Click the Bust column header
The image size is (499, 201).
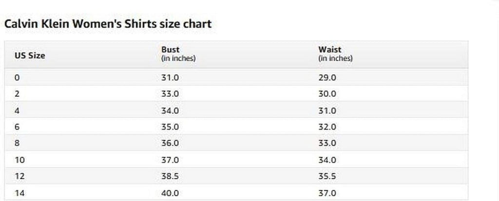pos(171,50)
